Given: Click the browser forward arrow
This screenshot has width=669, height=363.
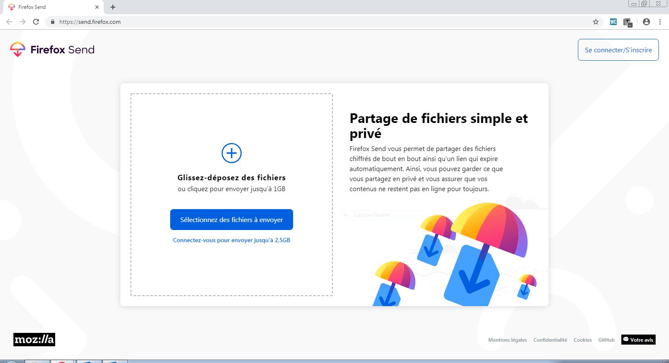Looking at the screenshot, I should (23, 22).
